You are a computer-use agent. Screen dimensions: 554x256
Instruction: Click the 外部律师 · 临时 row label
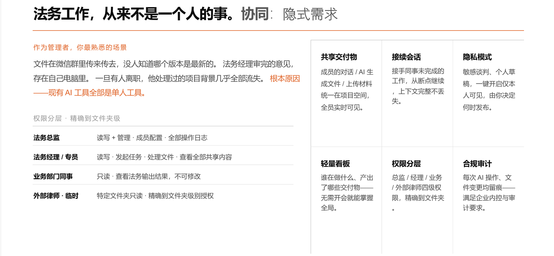click(x=56, y=196)
